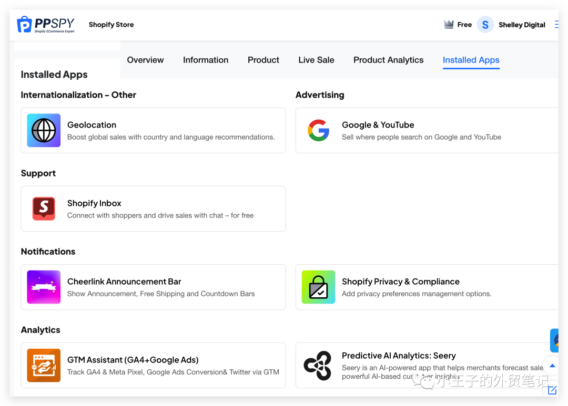Click the Shopify Inbox app icon

[44, 209]
